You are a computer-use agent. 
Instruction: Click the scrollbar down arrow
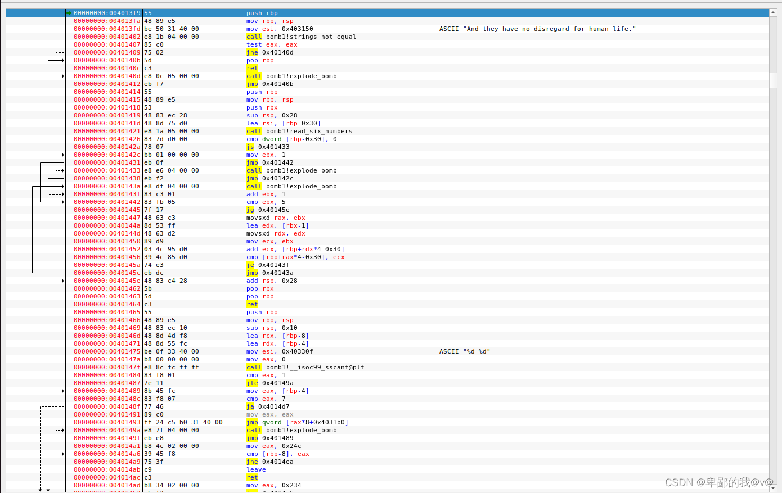coord(773,489)
